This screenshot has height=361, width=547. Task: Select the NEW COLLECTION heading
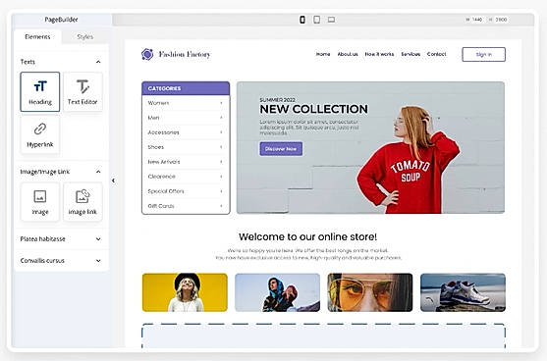(x=313, y=110)
